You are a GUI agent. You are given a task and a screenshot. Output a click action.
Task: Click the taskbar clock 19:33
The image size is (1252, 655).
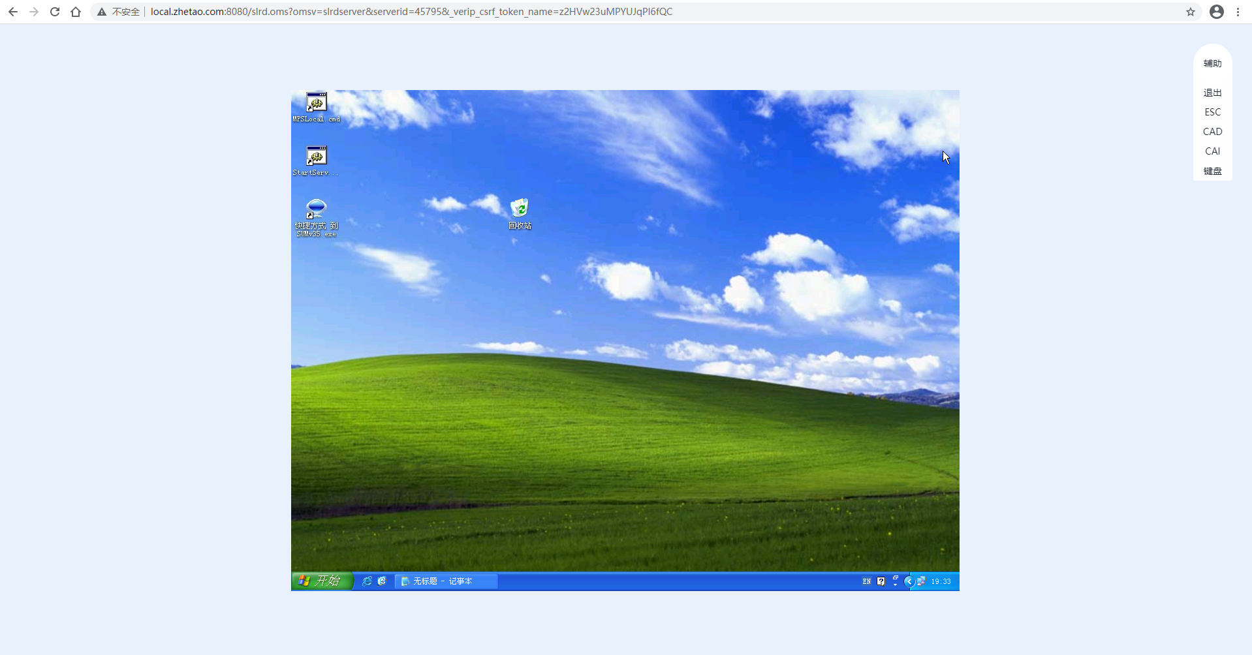[x=941, y=581]
